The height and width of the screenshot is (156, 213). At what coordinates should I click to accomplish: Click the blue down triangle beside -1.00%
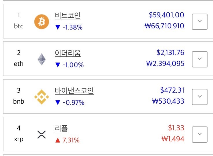(58, 65)
